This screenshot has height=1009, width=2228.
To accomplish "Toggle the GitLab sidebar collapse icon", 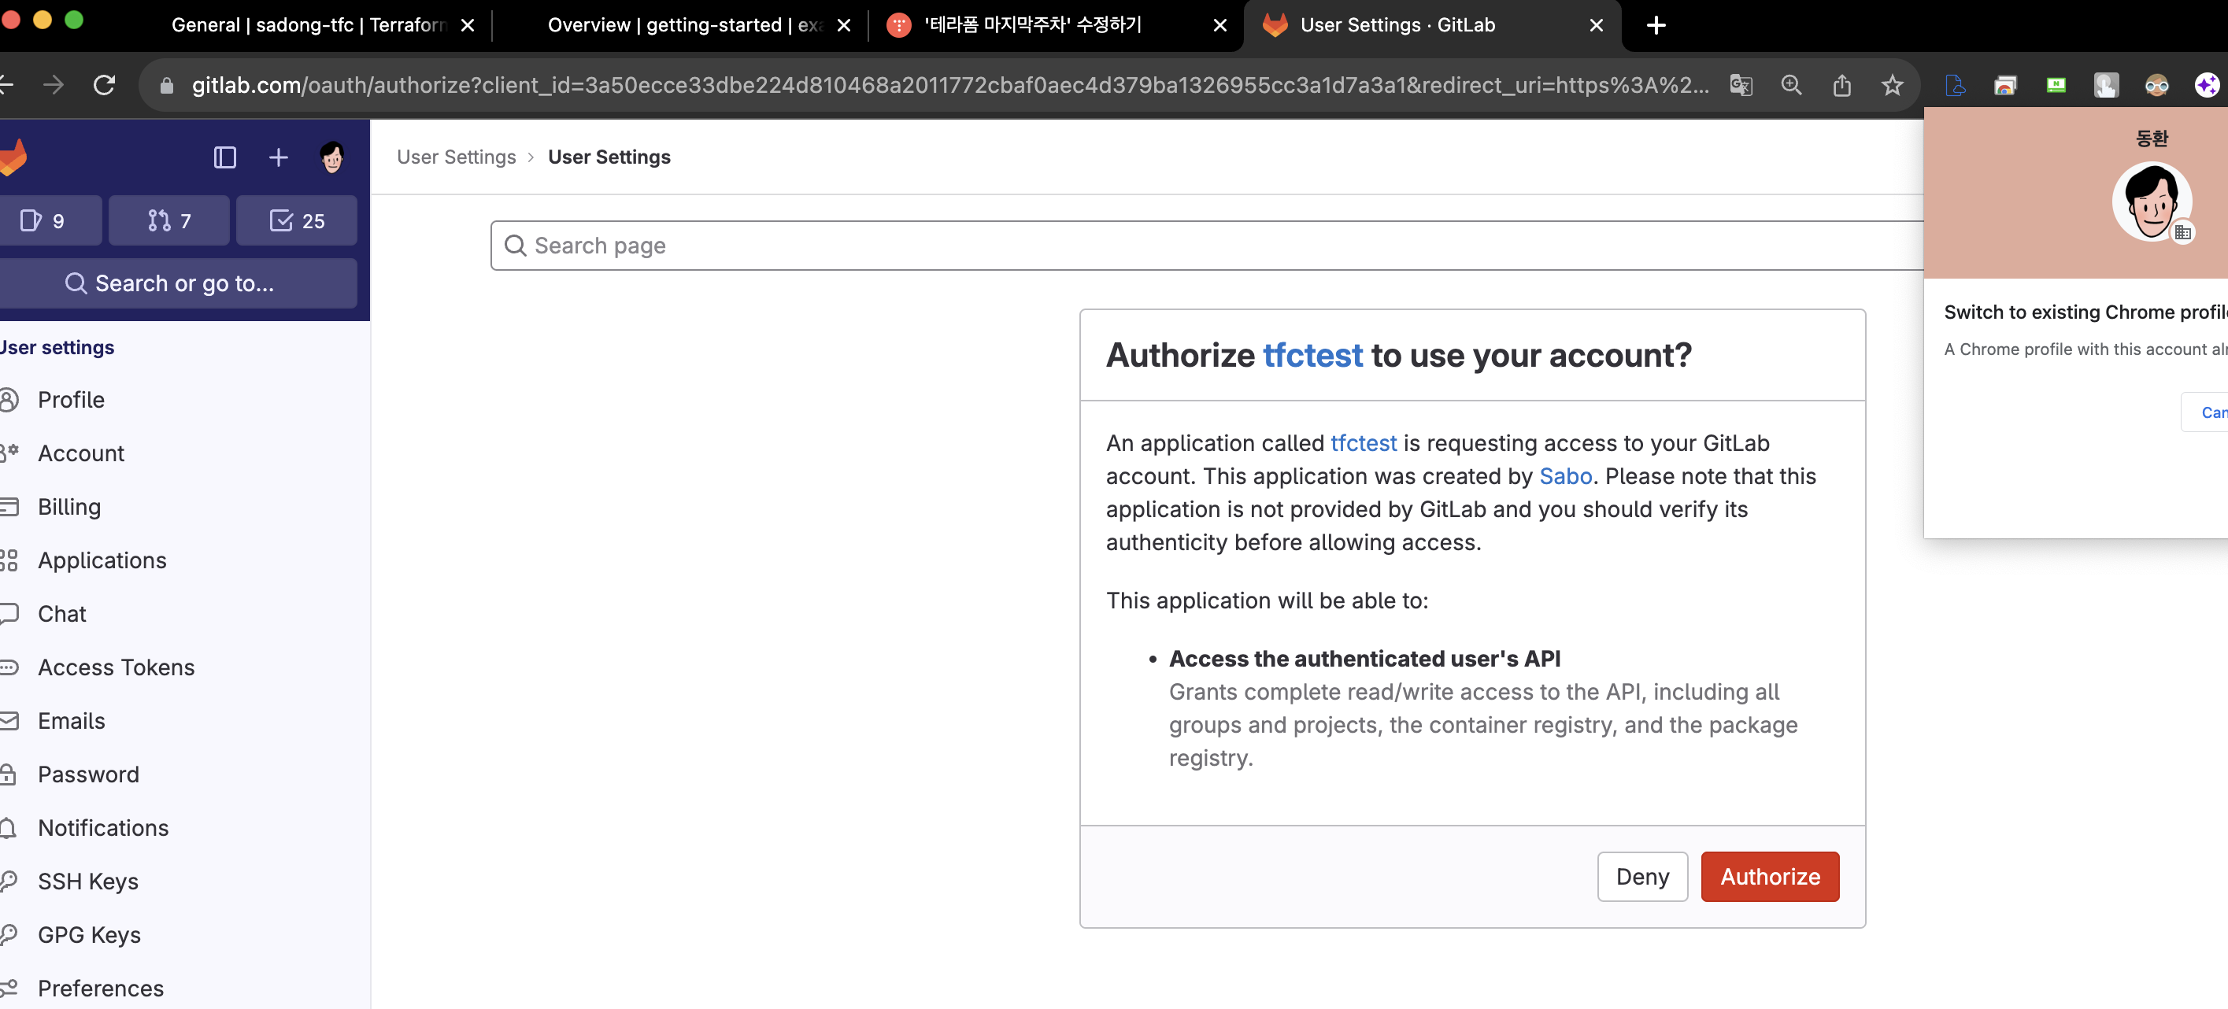I will click(x=225, y=157).
